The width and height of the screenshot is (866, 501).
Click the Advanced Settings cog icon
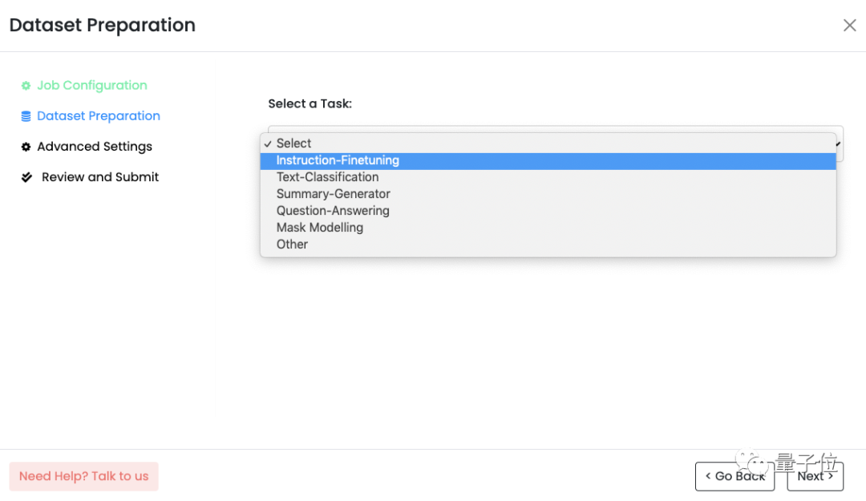(26, 147)
